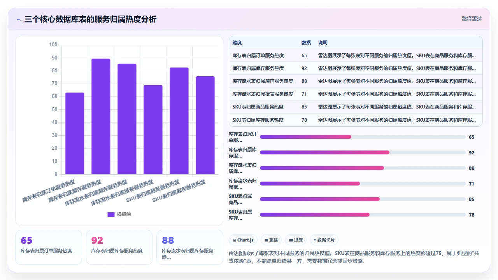The image size is (498, 280).
Task: Click the summary paragraph starting 雷达图展示了
Action: pos(356,257)
